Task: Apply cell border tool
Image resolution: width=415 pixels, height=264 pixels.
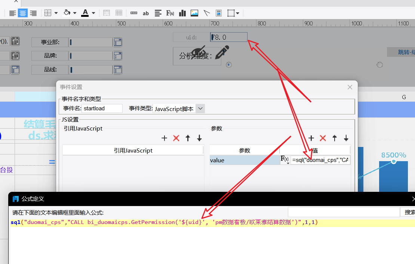Action: pyautogui.click(x=47, y=13)
